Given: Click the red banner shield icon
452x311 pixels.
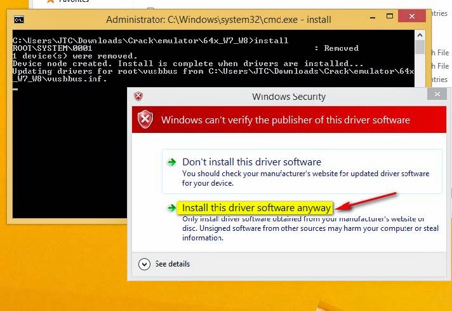Looking at the screenshot, I should point(145,119).
